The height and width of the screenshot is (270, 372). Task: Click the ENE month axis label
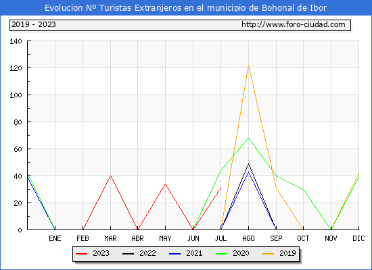[x=55, y=238]
